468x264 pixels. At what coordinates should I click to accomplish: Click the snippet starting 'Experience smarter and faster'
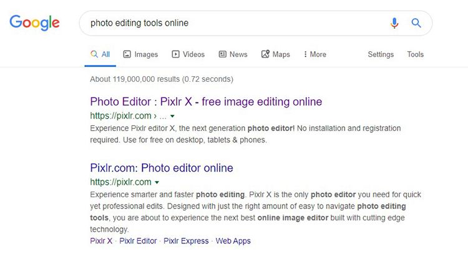(255, 212)
